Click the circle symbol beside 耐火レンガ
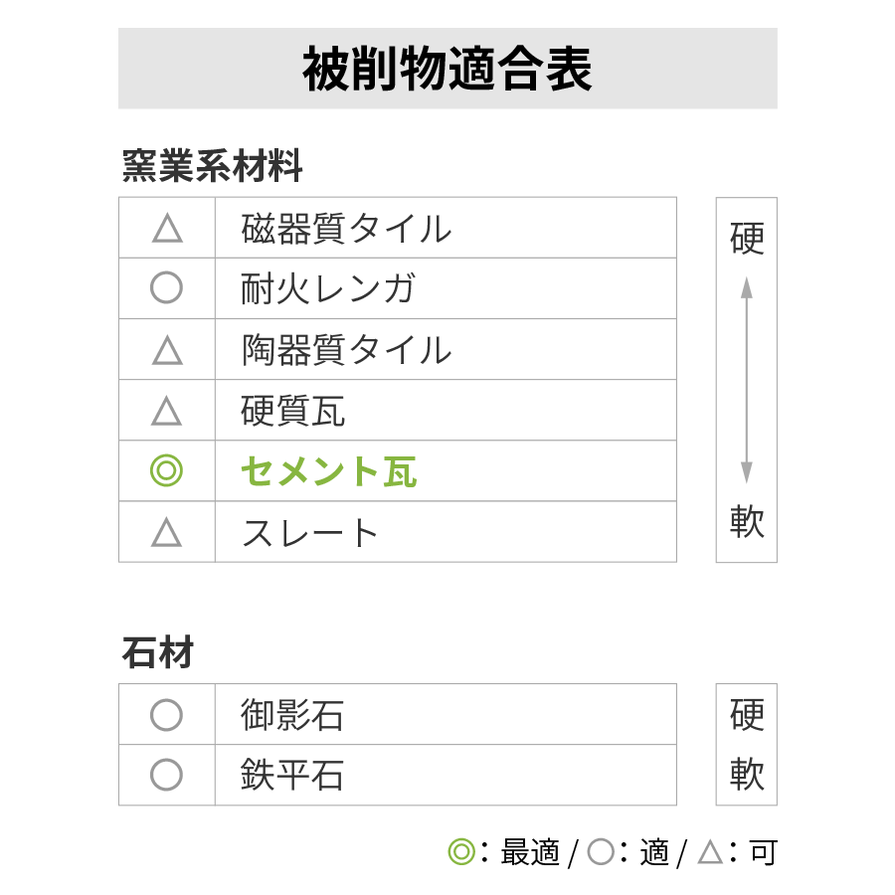 coord(167,287)
